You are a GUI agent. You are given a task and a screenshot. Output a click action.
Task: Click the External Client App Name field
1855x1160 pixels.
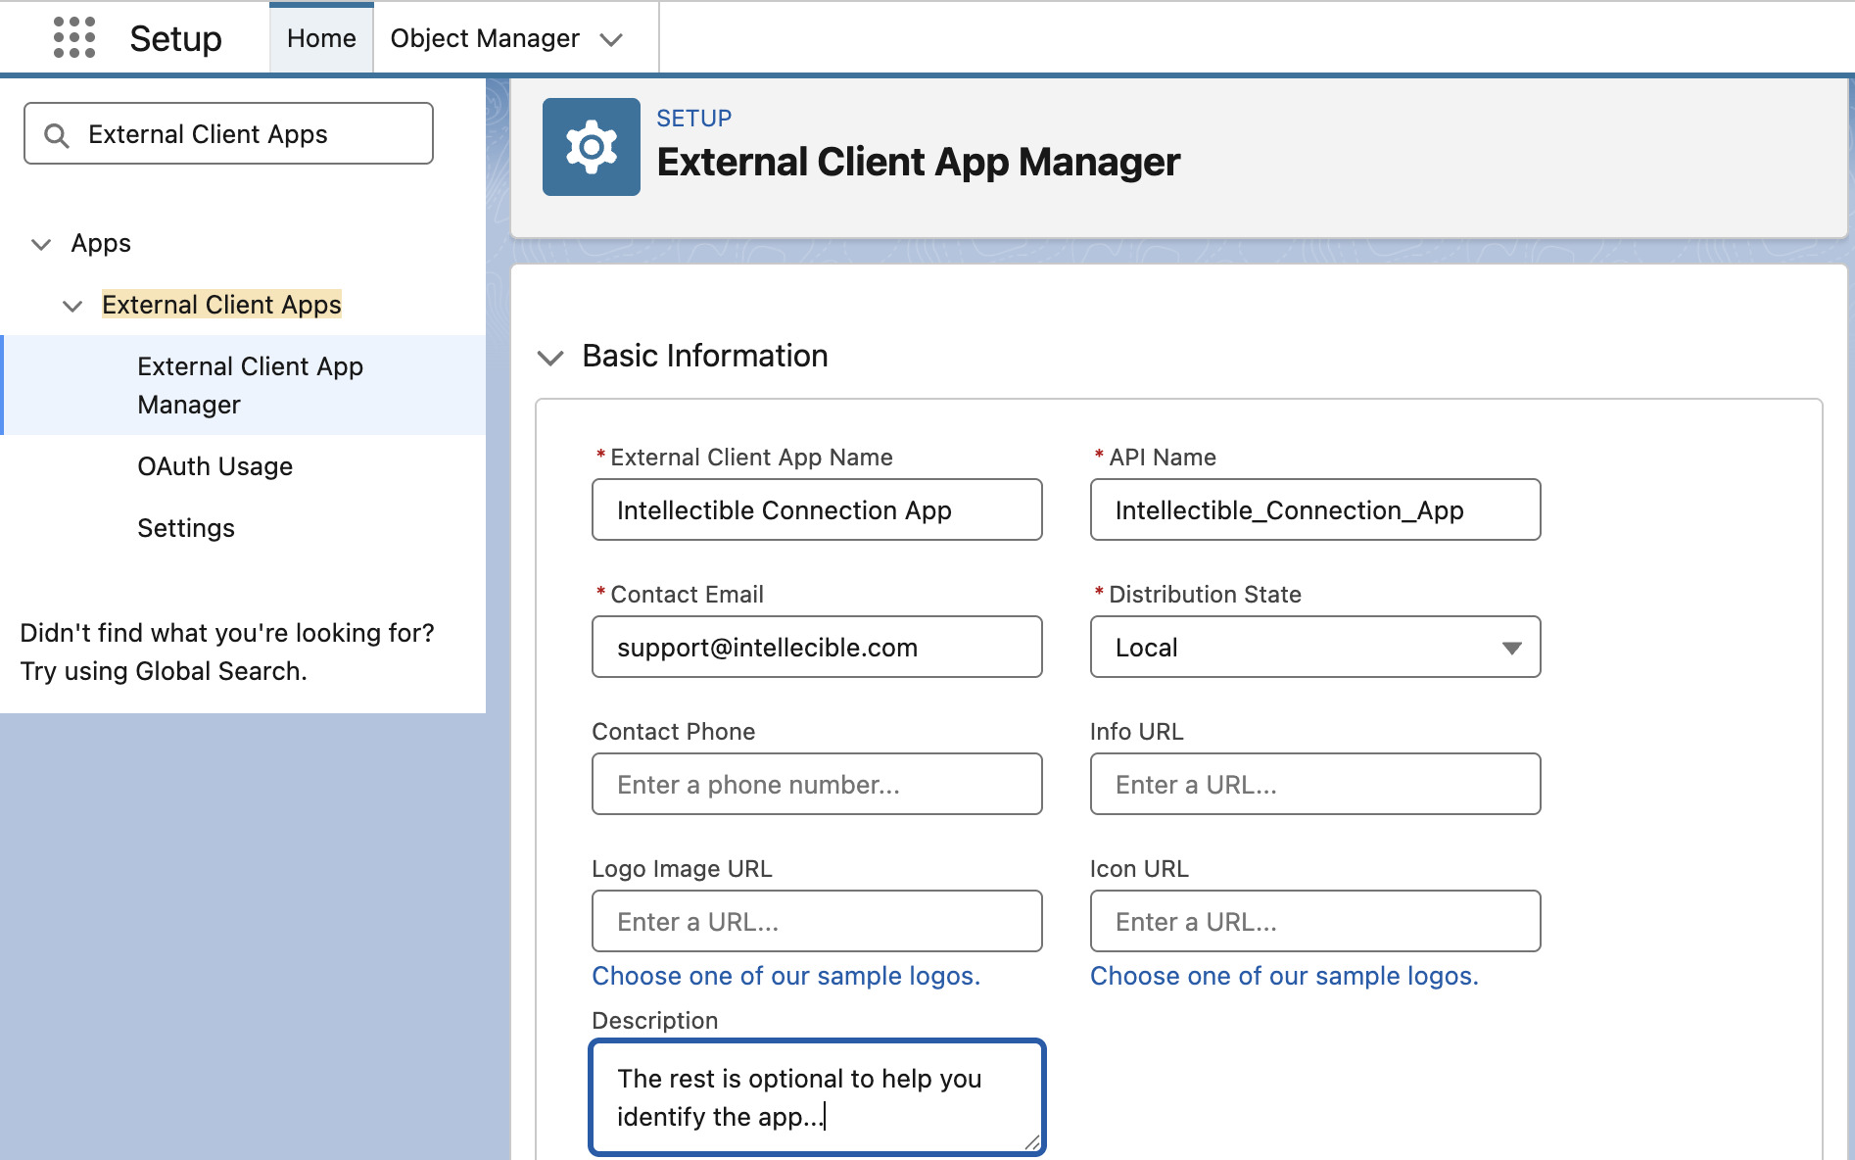coord(816,509)
